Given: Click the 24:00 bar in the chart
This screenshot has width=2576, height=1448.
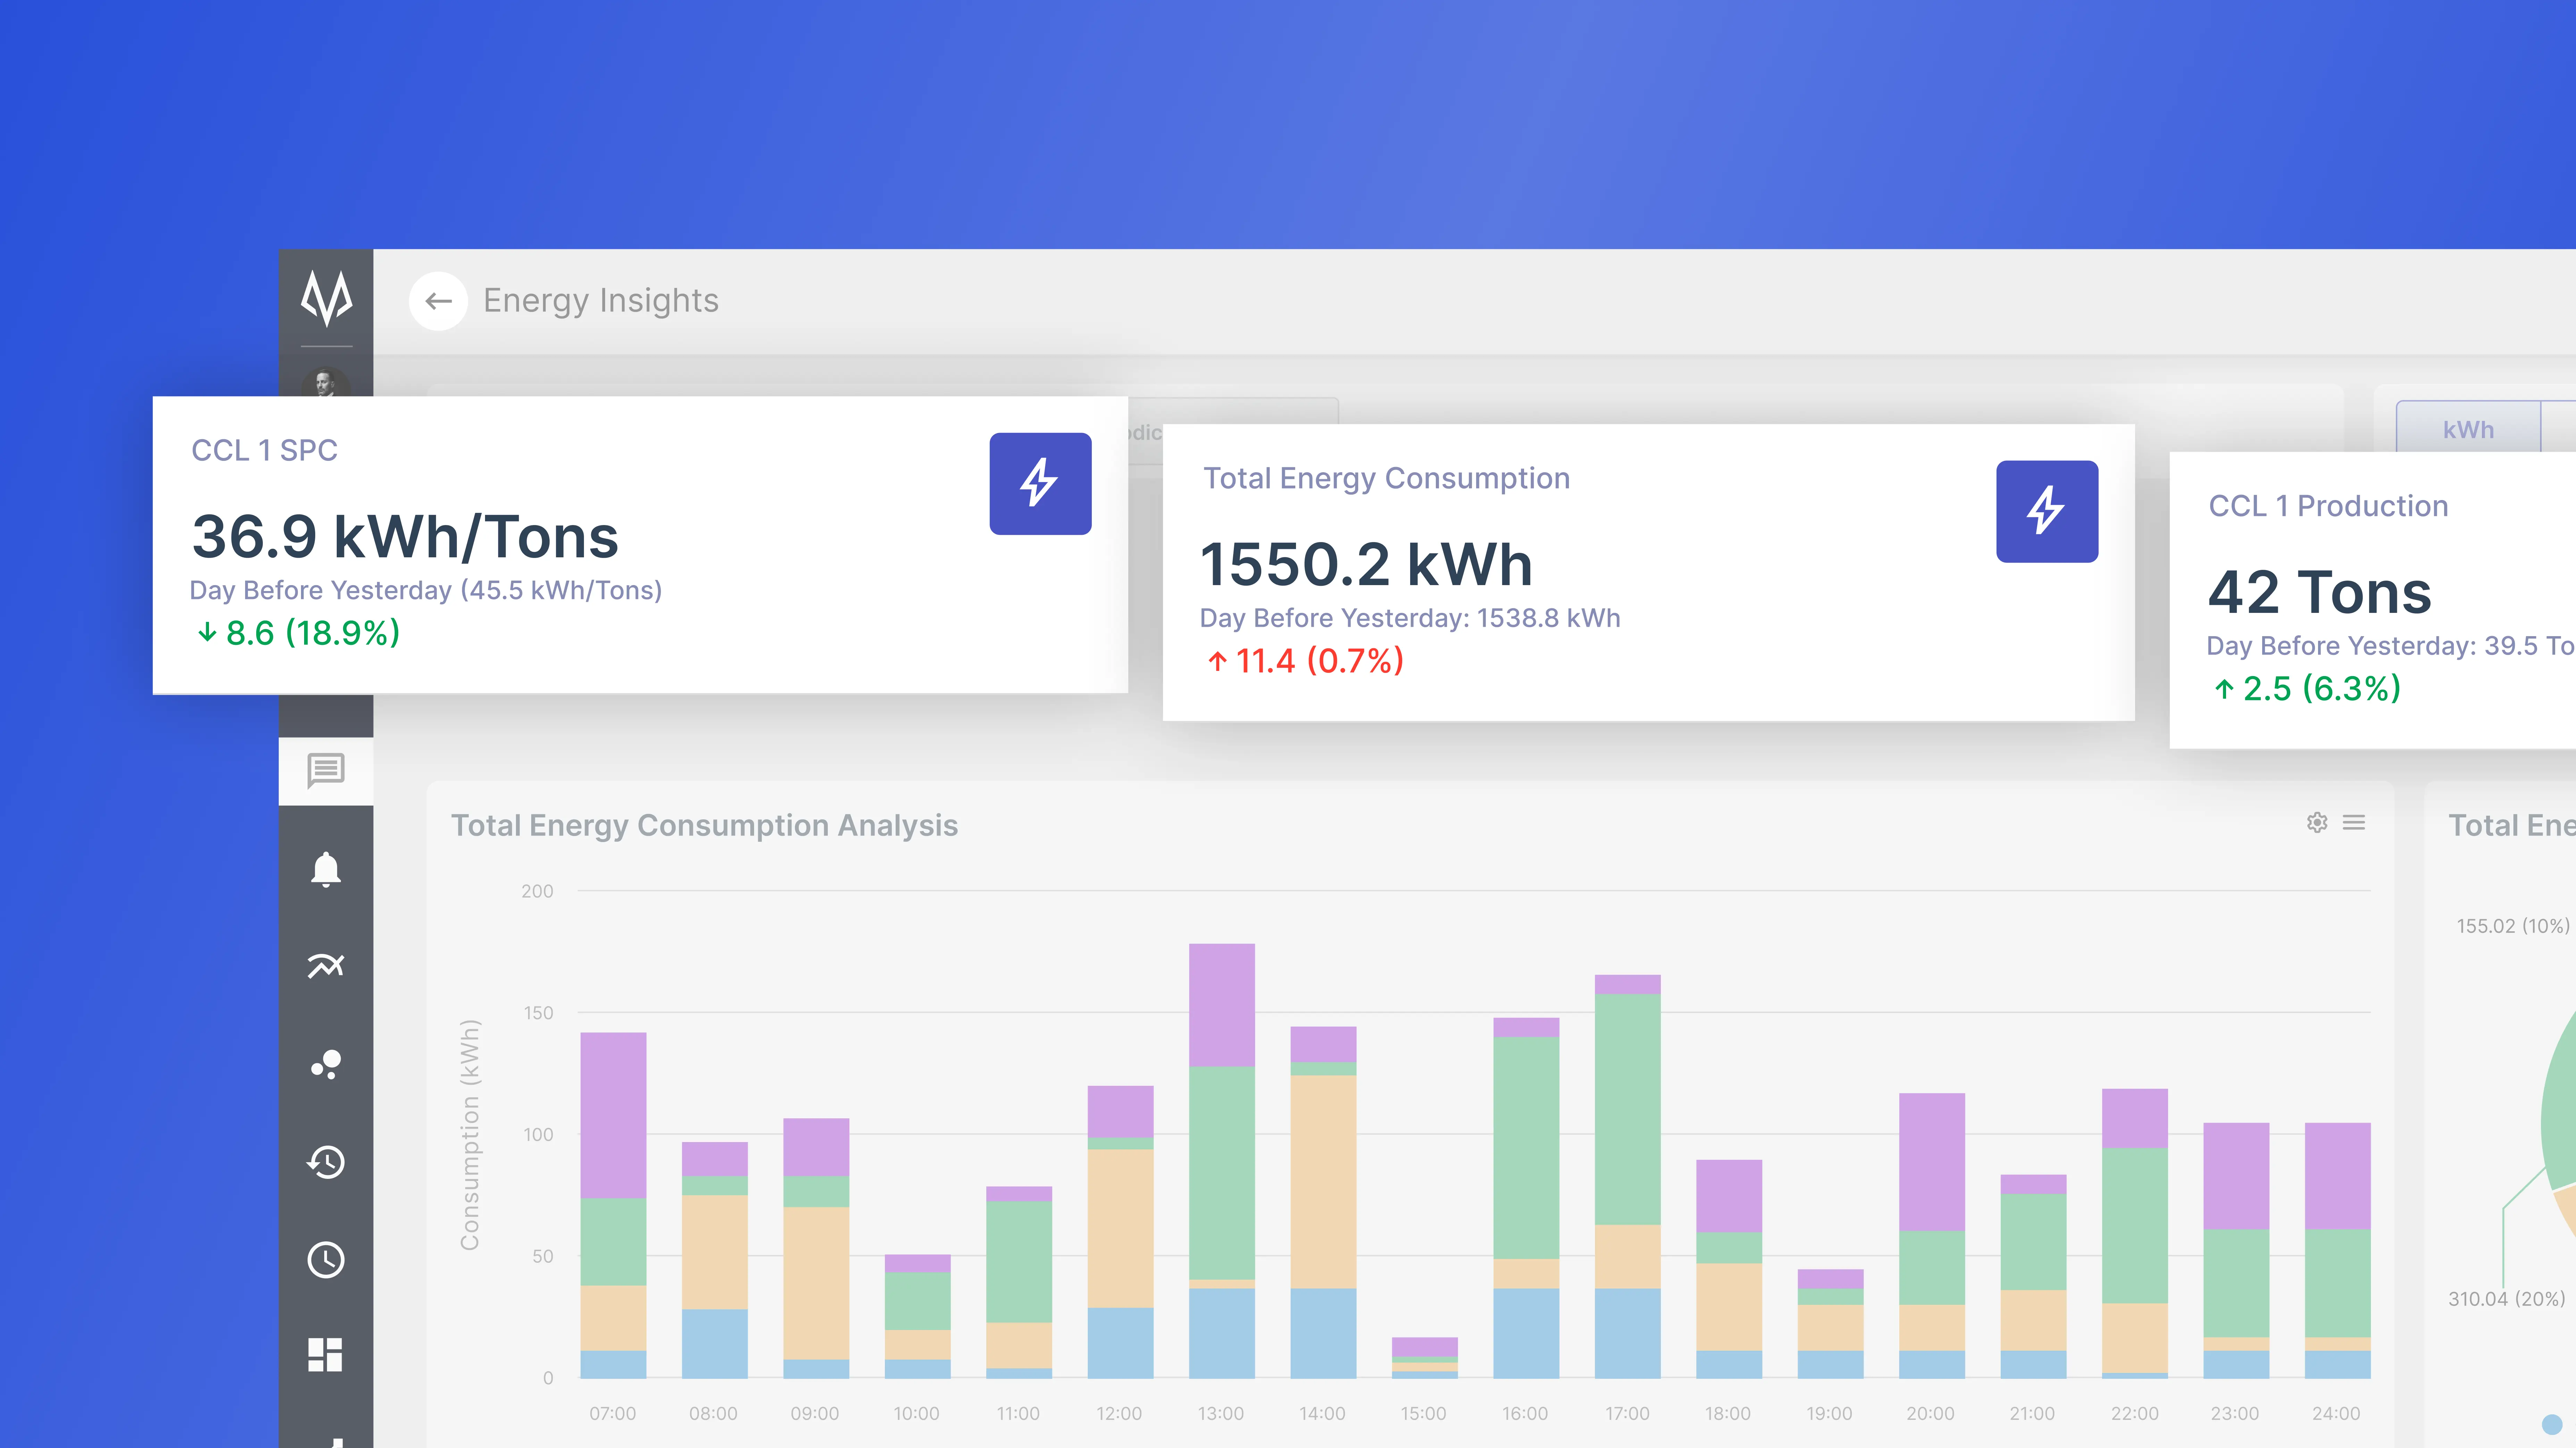Looking at the screenshot, I should [x=2337, y=1251].
